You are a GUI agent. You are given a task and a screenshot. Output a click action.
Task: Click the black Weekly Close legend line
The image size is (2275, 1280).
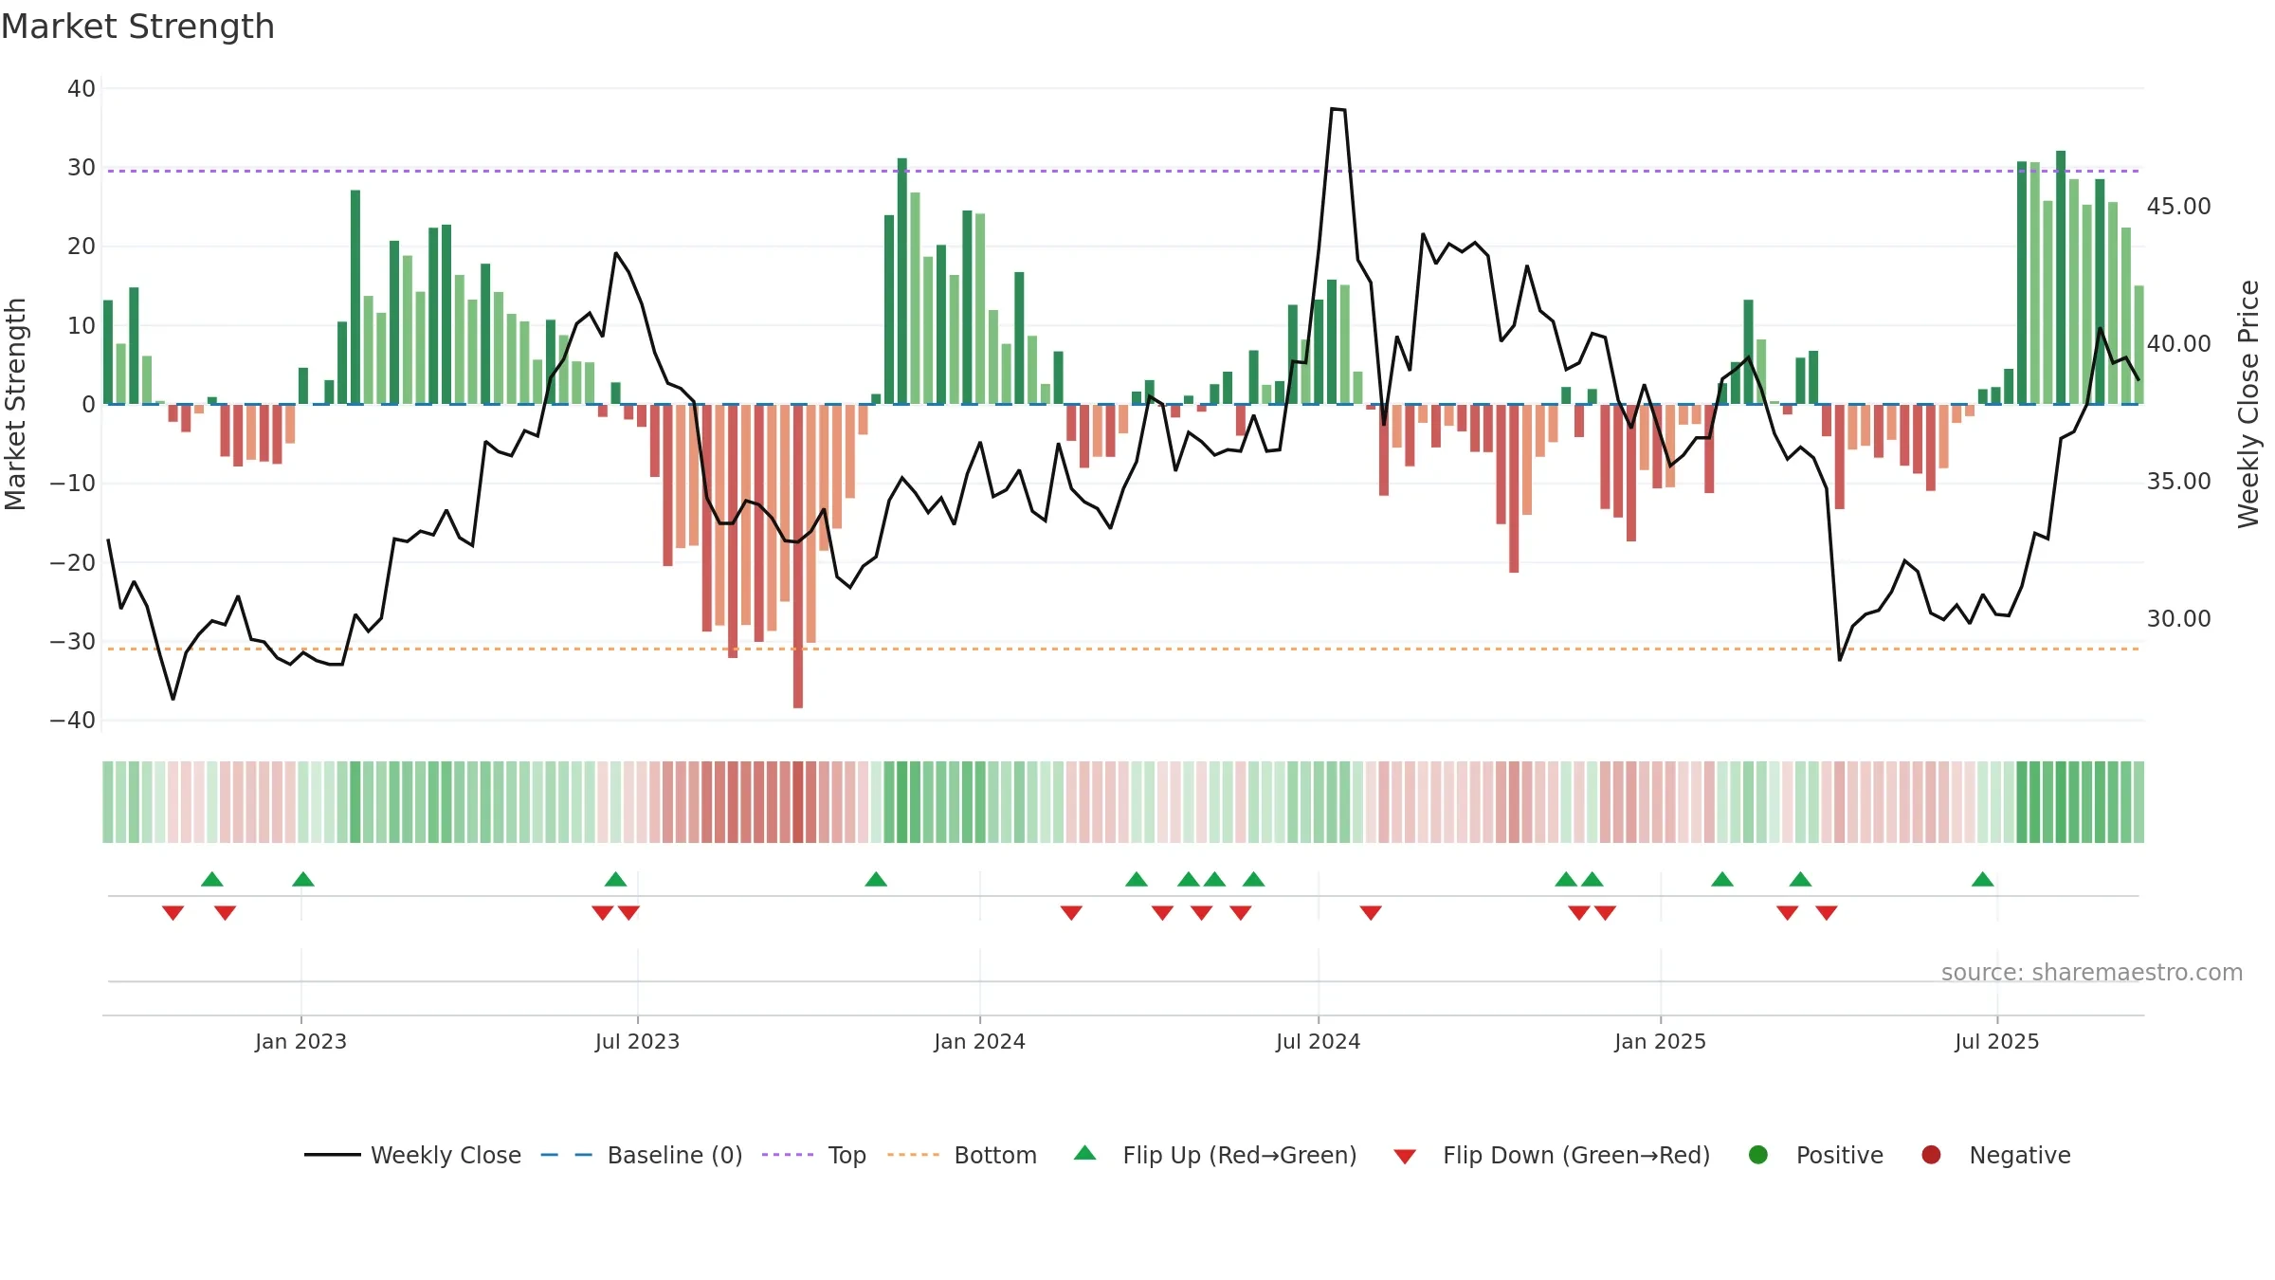pos(333,1155)
